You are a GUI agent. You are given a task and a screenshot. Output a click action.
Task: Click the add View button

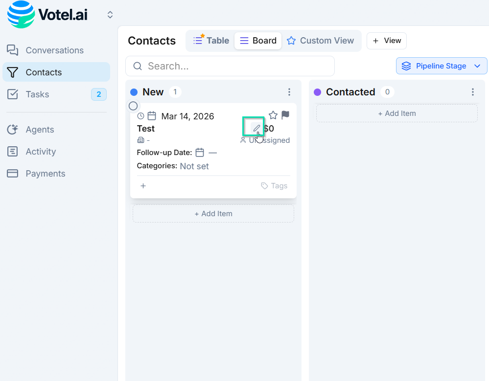click(x=386, y=41)
